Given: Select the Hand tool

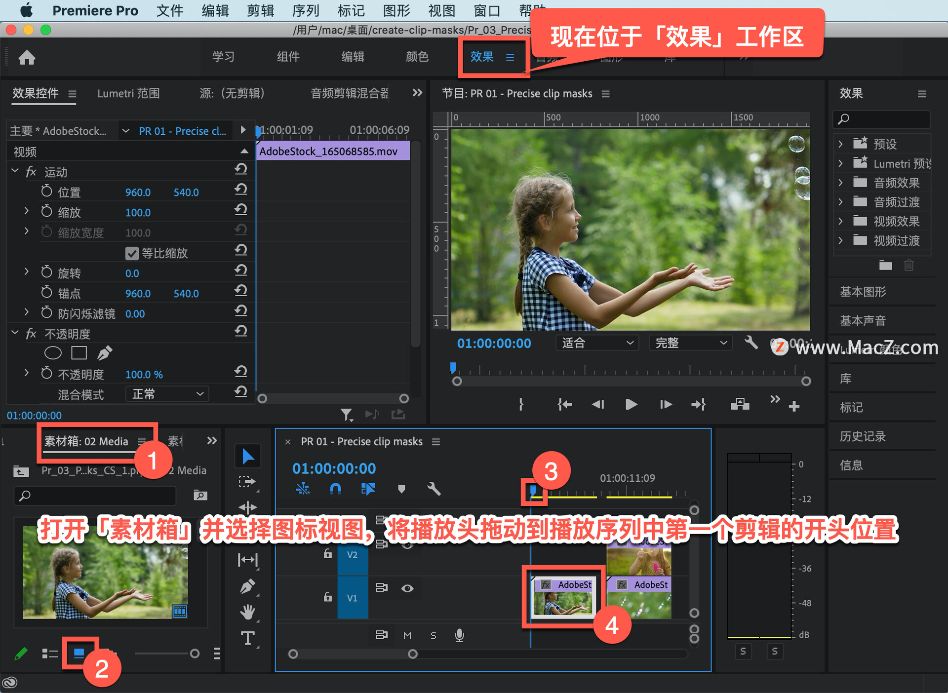Looking at the screenshot, I should (248, 612).
